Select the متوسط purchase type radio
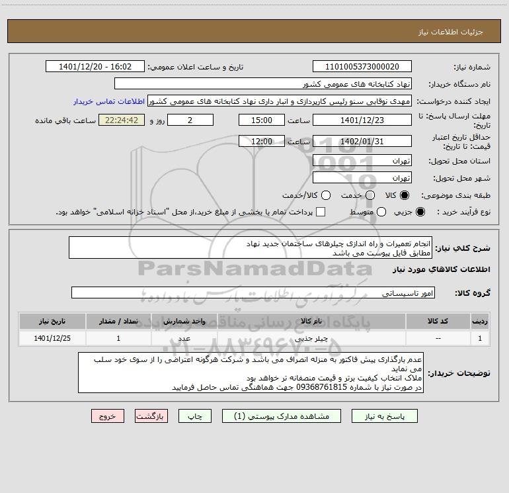Viewport: 509px width, 493px height. [381, 212]
